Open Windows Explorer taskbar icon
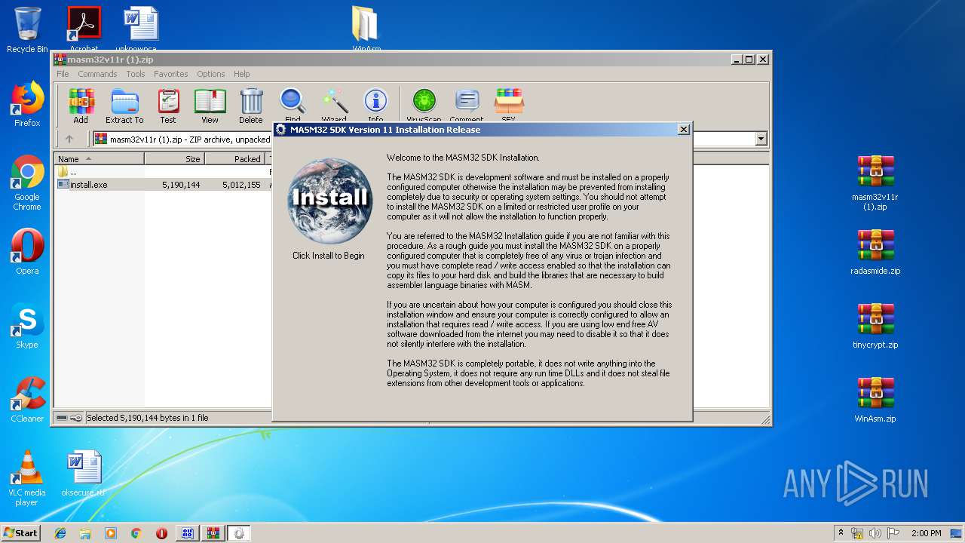The image size is (965, 543). click(85, 533)
